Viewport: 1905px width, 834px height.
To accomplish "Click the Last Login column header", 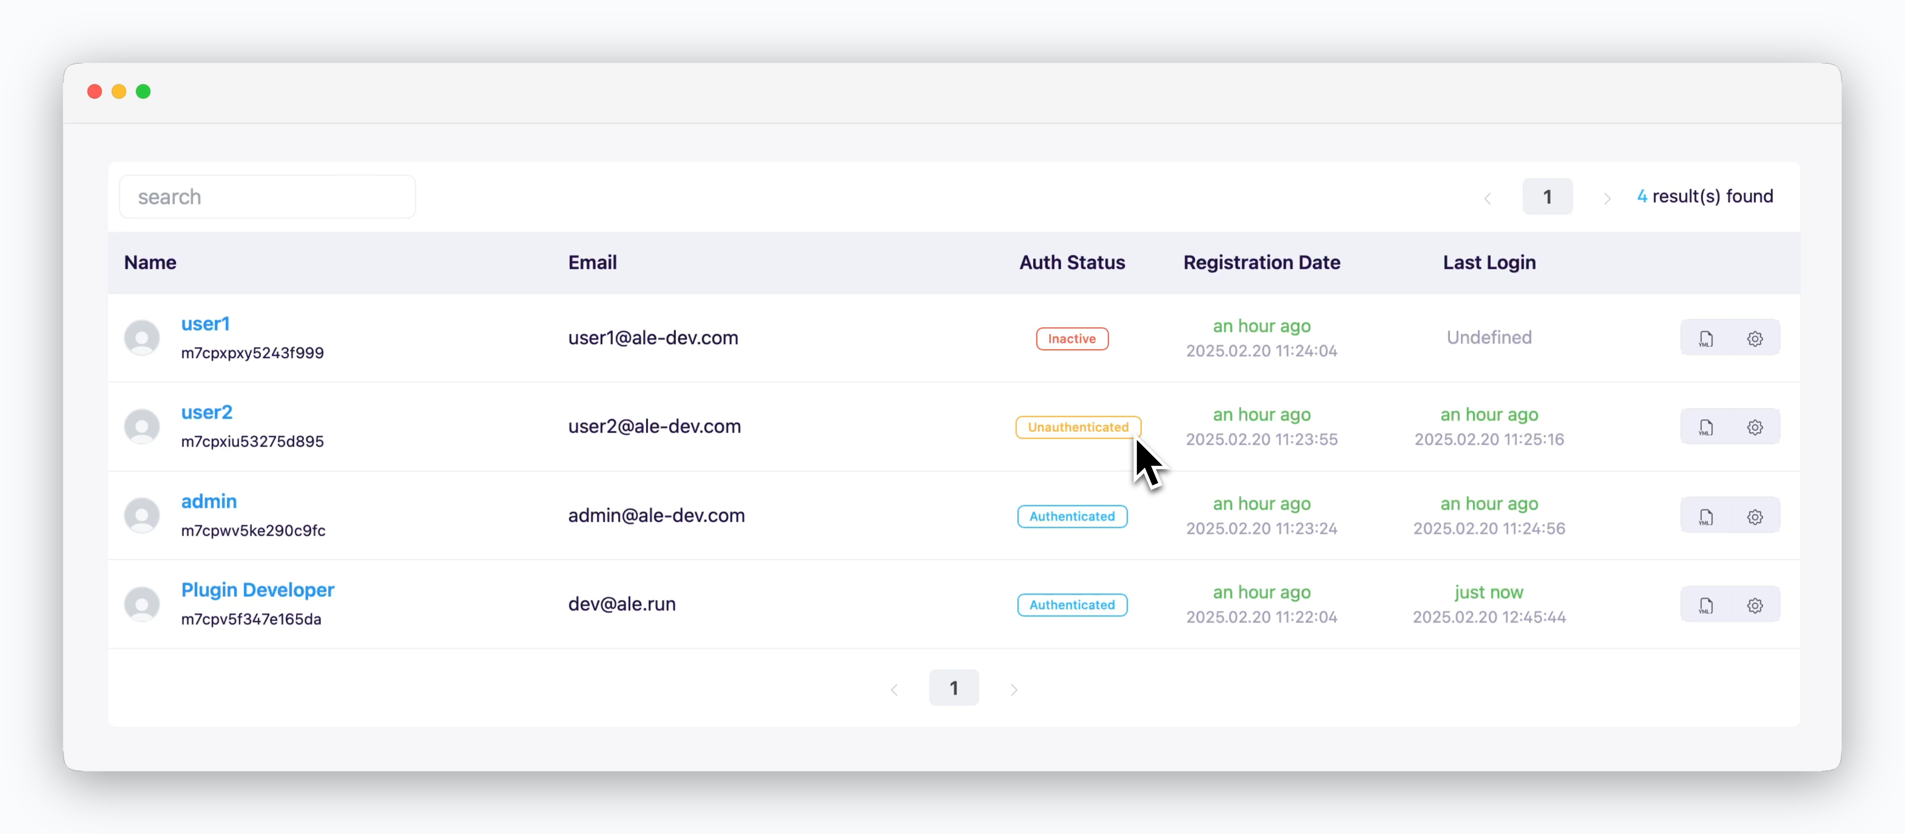I will 1489,263.
